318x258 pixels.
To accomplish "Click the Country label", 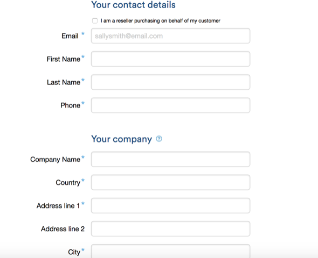I will click(x=68, y=183).
